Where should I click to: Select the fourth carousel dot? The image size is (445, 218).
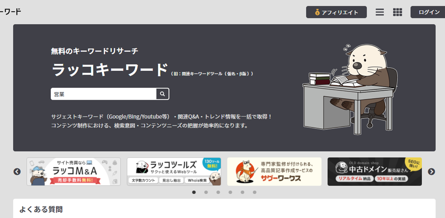(230, 192)
